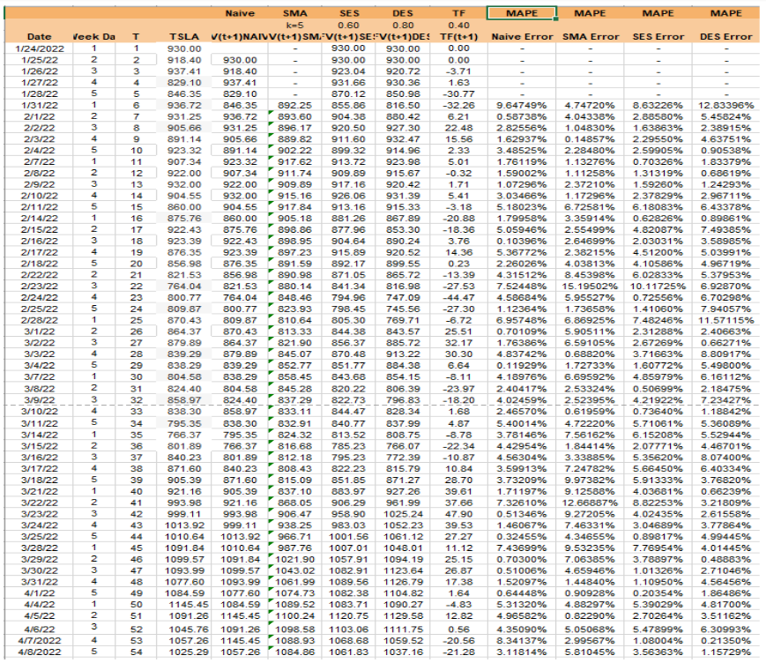The height and width of the screenshot is (663, 766).
Task: Select the 0.80 DES parameter cell
Action: pos(403,26)
